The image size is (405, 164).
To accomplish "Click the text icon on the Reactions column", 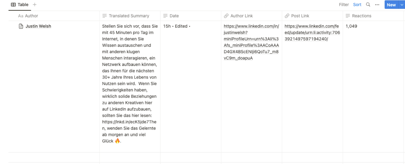I will (347, 16).
